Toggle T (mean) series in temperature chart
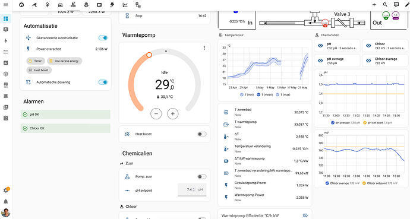This screenshot has width=410, height=219. pos(264,95)
